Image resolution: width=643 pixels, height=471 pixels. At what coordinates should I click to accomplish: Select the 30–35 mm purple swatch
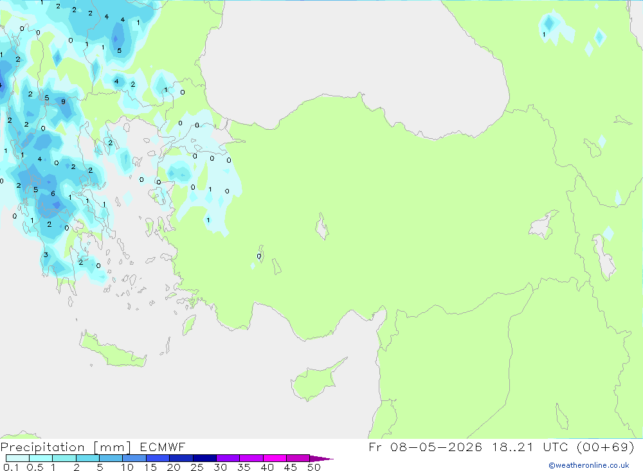point(228,458)
